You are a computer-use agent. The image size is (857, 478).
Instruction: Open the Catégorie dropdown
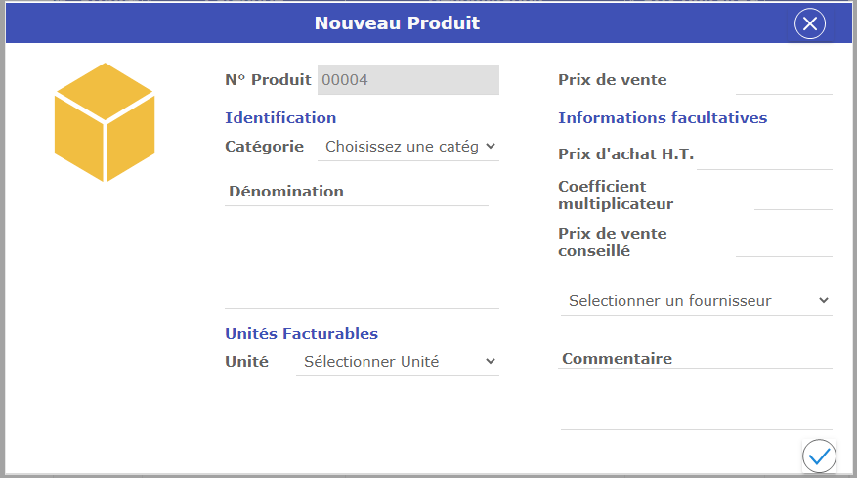tap(407, 147)
